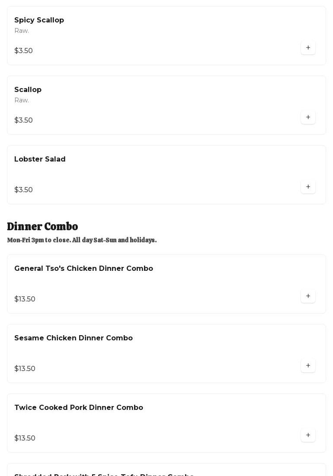Click the Raw description under Spicy Scallop
The height and width of the screenshot is (476, 333).
pos(22,31)
